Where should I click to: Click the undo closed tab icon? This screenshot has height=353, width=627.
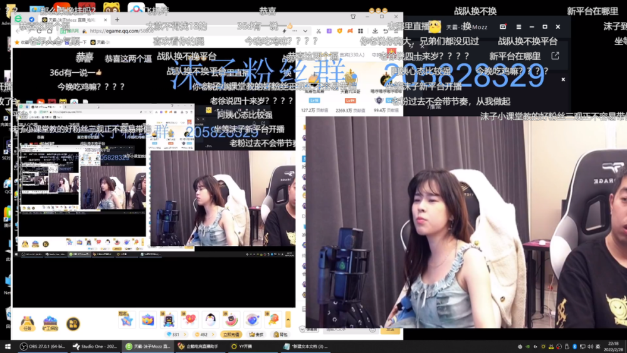386,31
